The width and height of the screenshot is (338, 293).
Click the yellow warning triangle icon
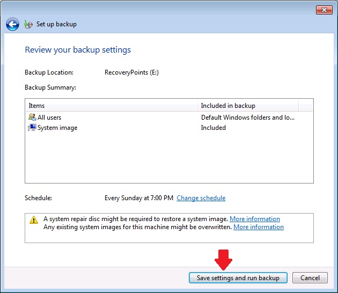pos(34,219)
